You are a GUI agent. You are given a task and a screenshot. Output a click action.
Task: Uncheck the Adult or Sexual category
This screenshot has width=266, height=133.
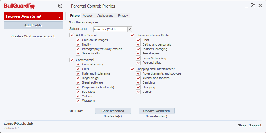pos(72,35)
